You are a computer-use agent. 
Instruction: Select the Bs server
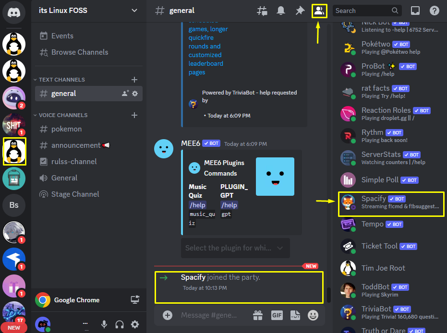point(13,205)
